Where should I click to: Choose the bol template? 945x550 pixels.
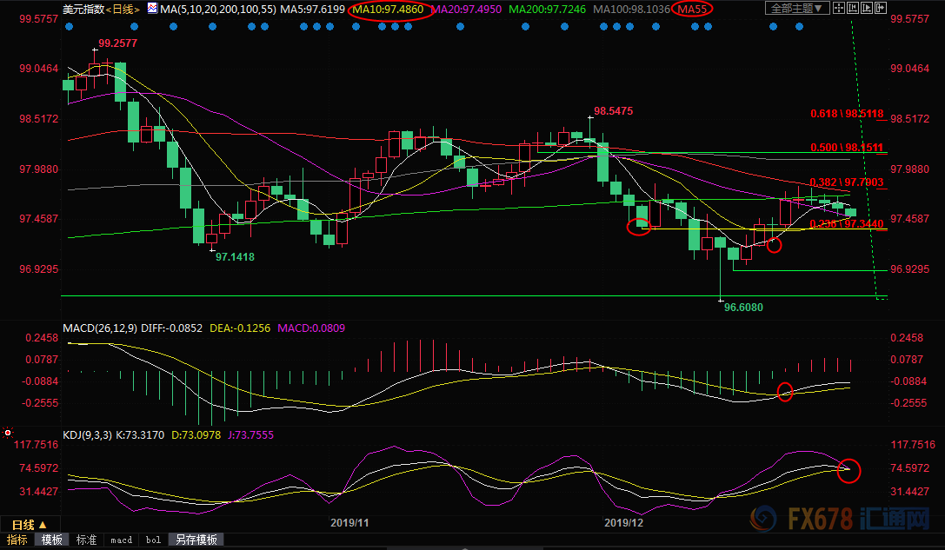click(153, 540)
